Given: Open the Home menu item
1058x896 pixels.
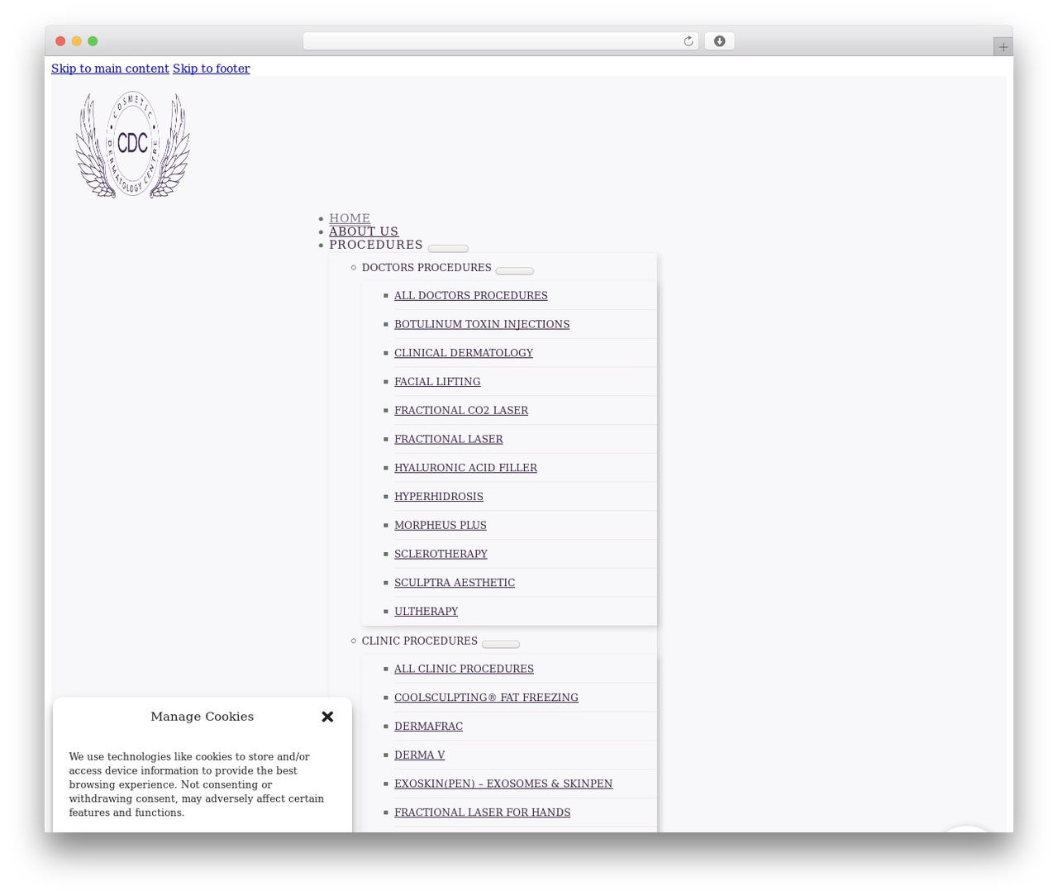Looking at the screenshot, I should pos(350,218).
